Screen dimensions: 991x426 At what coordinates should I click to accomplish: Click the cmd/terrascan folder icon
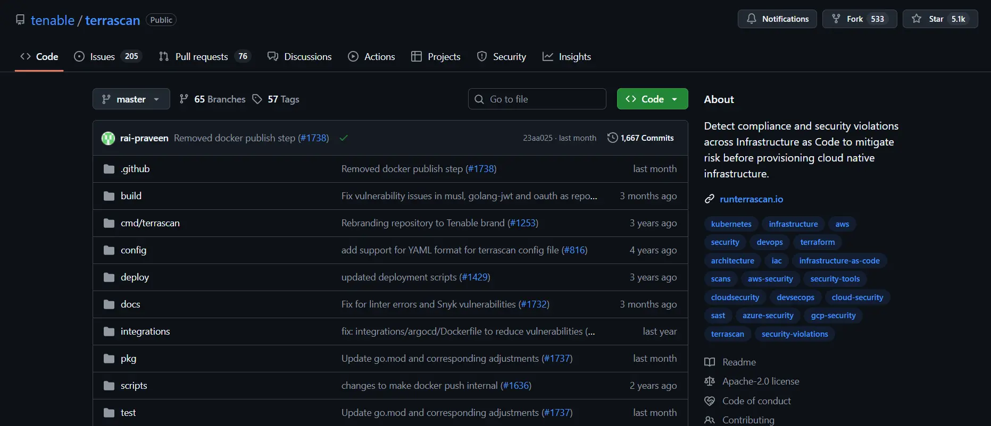109,223
